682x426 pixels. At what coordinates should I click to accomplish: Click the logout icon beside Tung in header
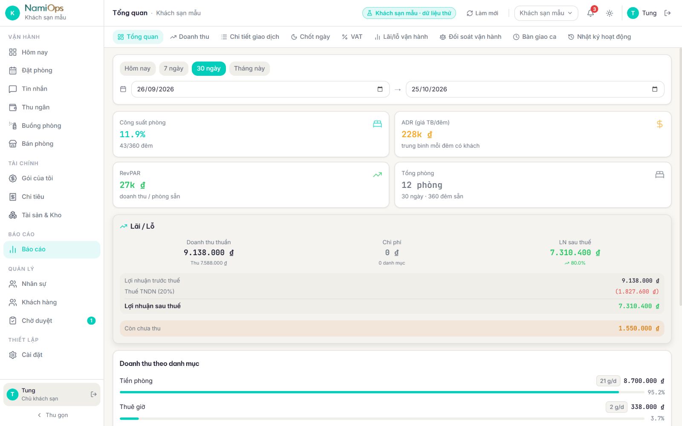pyautogui.click(x=668, y=13)
